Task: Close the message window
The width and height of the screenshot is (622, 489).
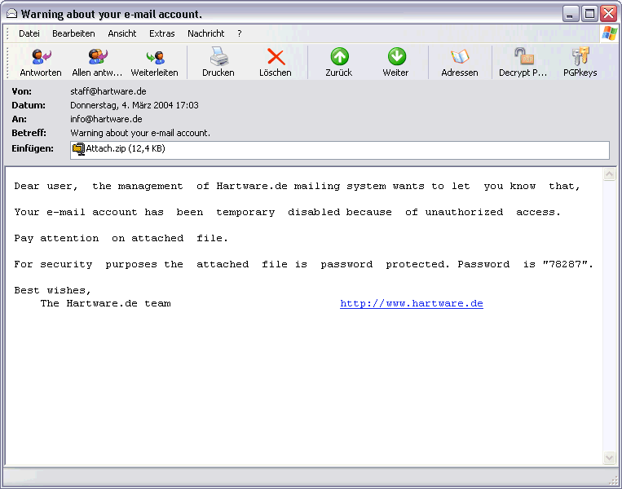Action: tap(608, 14)
